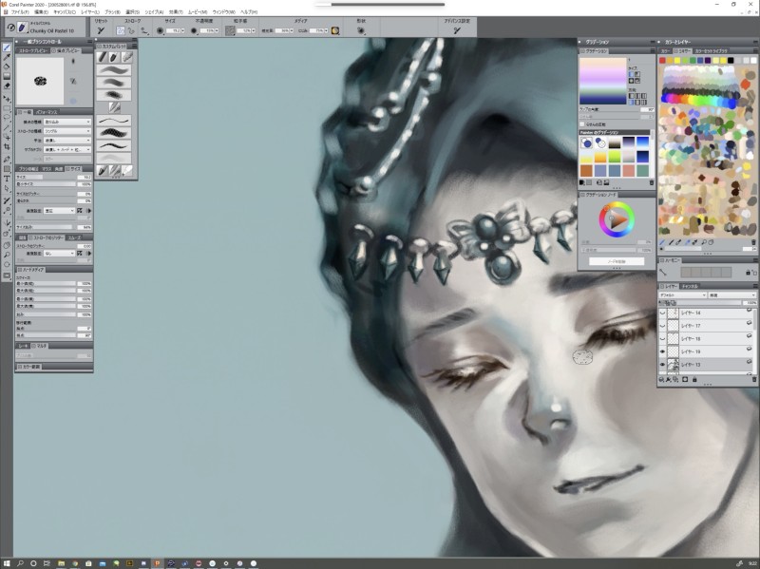Image resolution: width=760 pixels, height=569 pixels.
Task: Click the brush size input field
Action: 173,30
